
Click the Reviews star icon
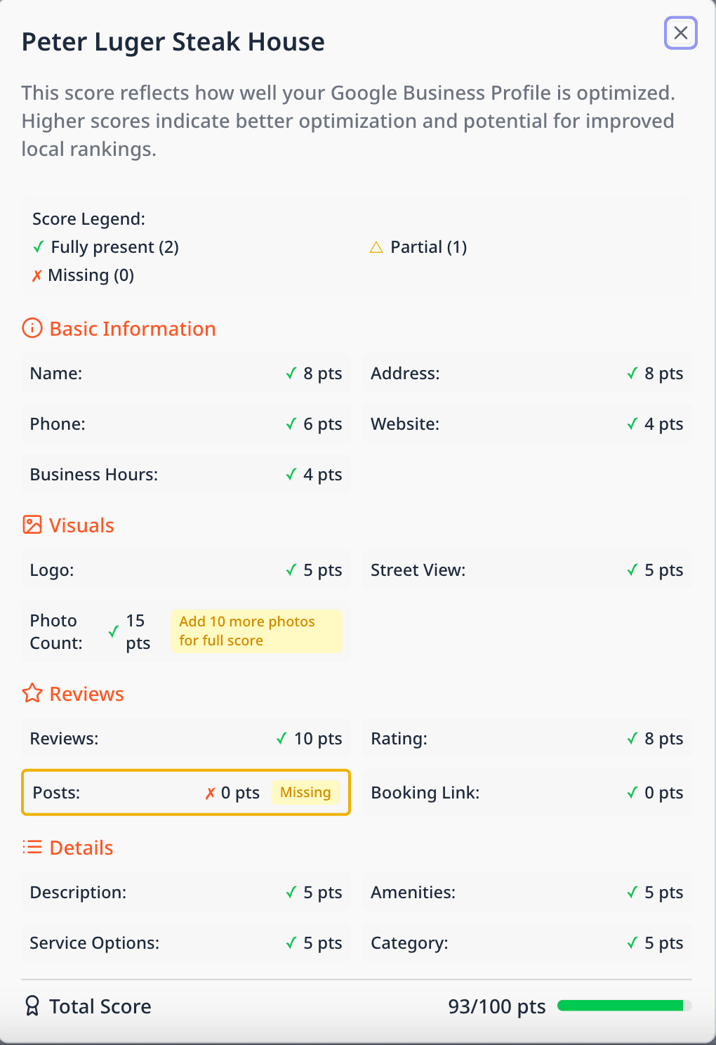point(32,693)
